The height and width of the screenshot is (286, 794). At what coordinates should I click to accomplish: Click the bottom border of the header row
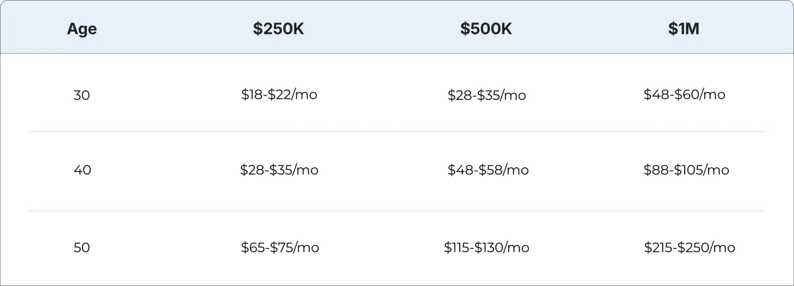[397, 53]
